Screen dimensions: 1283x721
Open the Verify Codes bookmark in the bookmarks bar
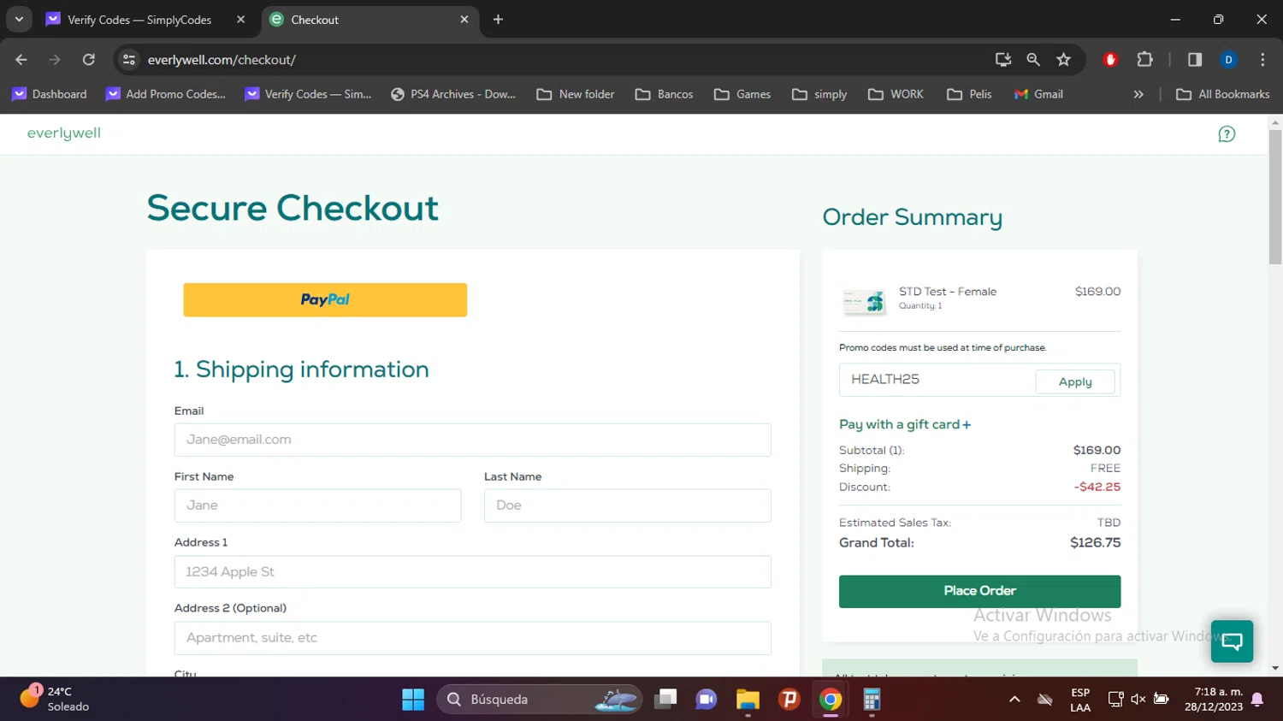click(308, 94)
